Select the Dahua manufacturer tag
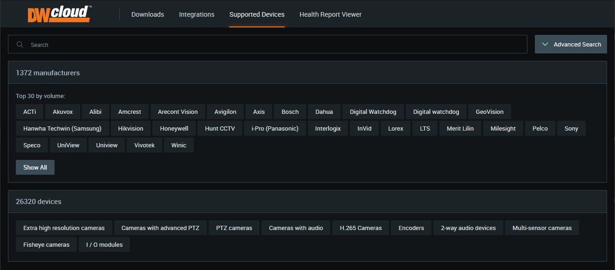The image size is (615, 270). pos(324,112)
